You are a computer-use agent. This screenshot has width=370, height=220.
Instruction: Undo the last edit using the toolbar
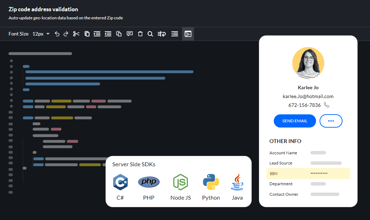coord(57,34)
